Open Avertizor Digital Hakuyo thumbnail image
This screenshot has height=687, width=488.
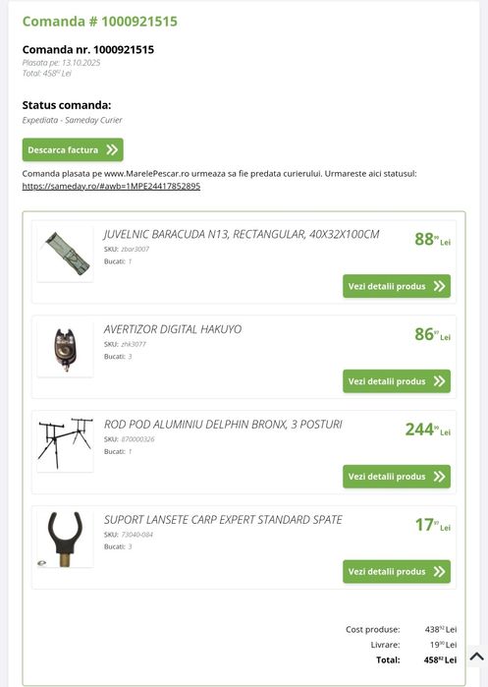pyautogui.click(x=65, y=349)
